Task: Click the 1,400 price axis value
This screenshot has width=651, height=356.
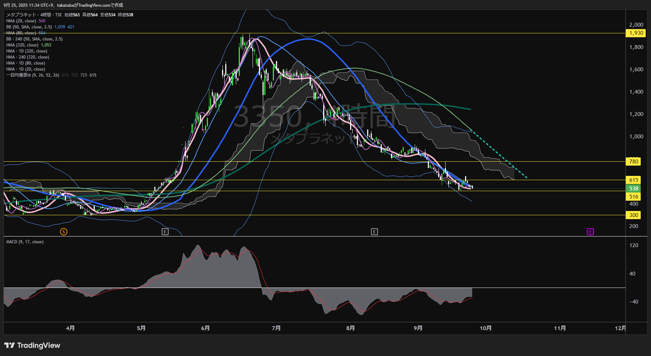Action: [x=636, y=92]
